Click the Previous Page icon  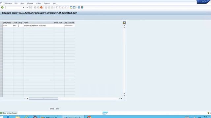60,7
